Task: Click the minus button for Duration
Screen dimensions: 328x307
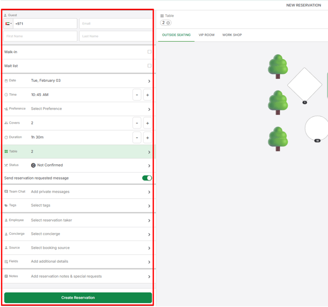Action: click(x=137, y=137)
